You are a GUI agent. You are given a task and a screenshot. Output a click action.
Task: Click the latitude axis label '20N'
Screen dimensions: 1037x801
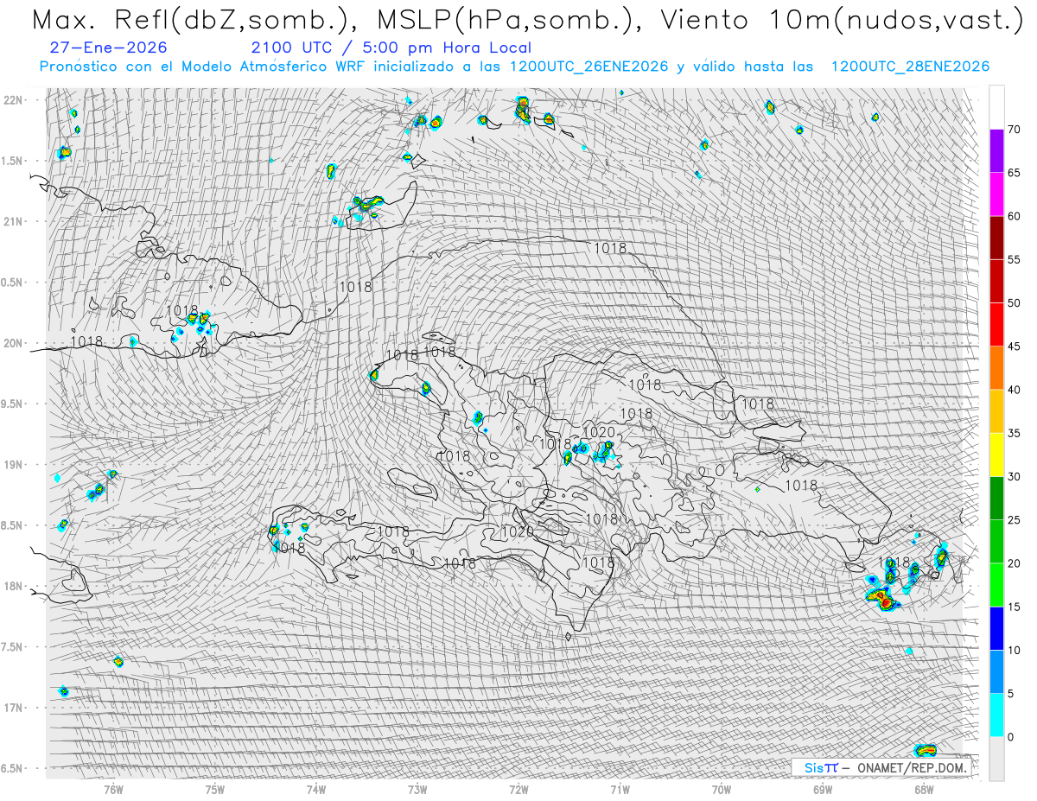[13, 343]
